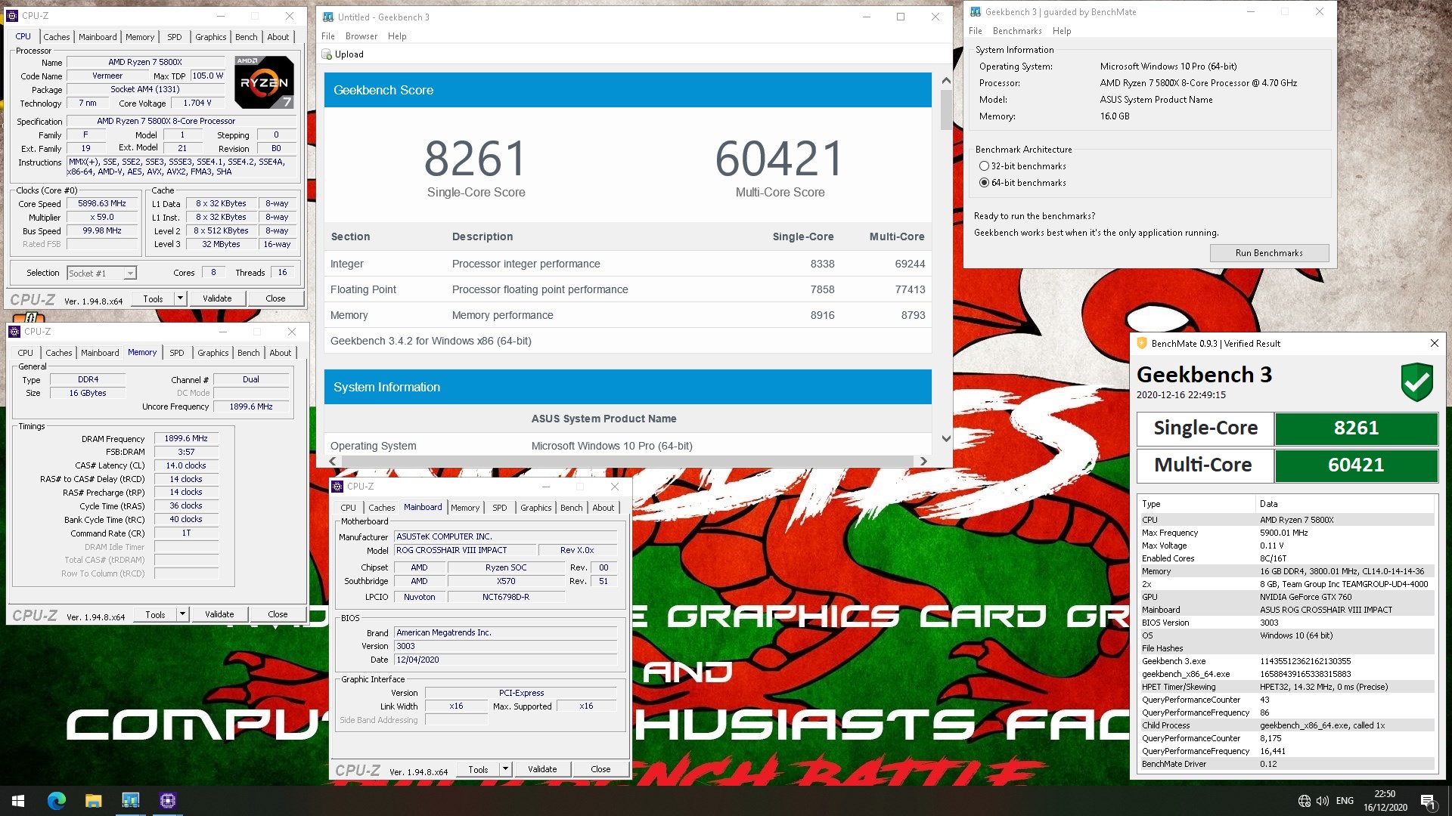1452x816 pixels.
Task: Click the Geekbench Score section header
Action: [628, 90]
